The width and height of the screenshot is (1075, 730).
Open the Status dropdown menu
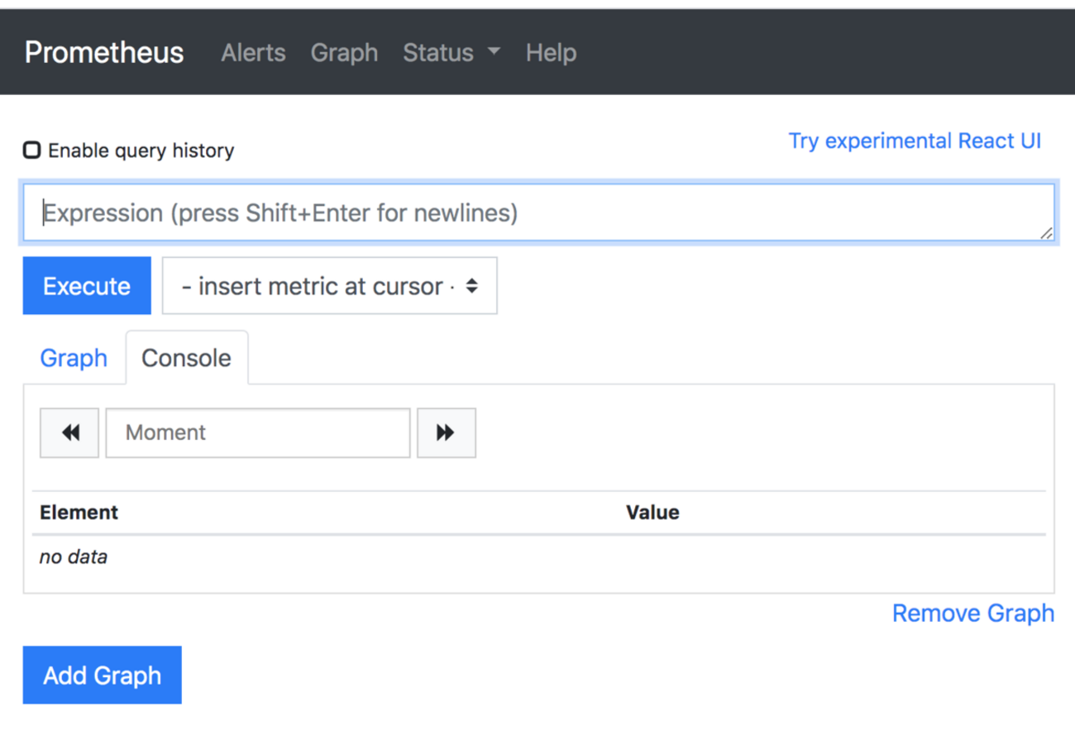pos(451,53)
